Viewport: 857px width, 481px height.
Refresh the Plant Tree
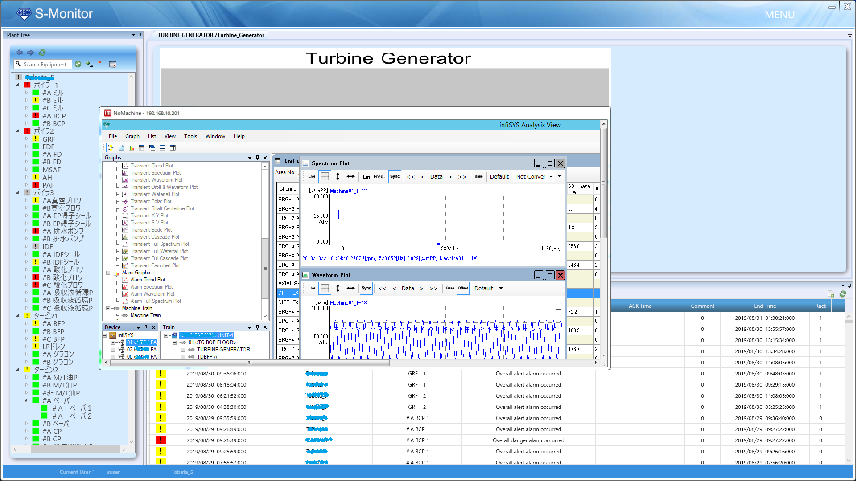42,53
